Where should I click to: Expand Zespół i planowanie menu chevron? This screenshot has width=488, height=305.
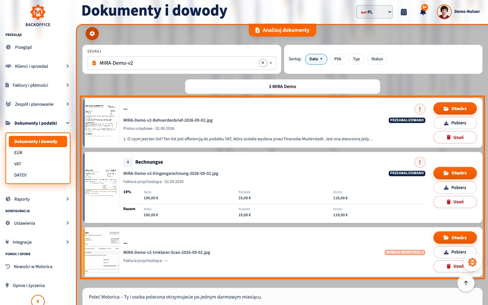click(x=68, y=104)
